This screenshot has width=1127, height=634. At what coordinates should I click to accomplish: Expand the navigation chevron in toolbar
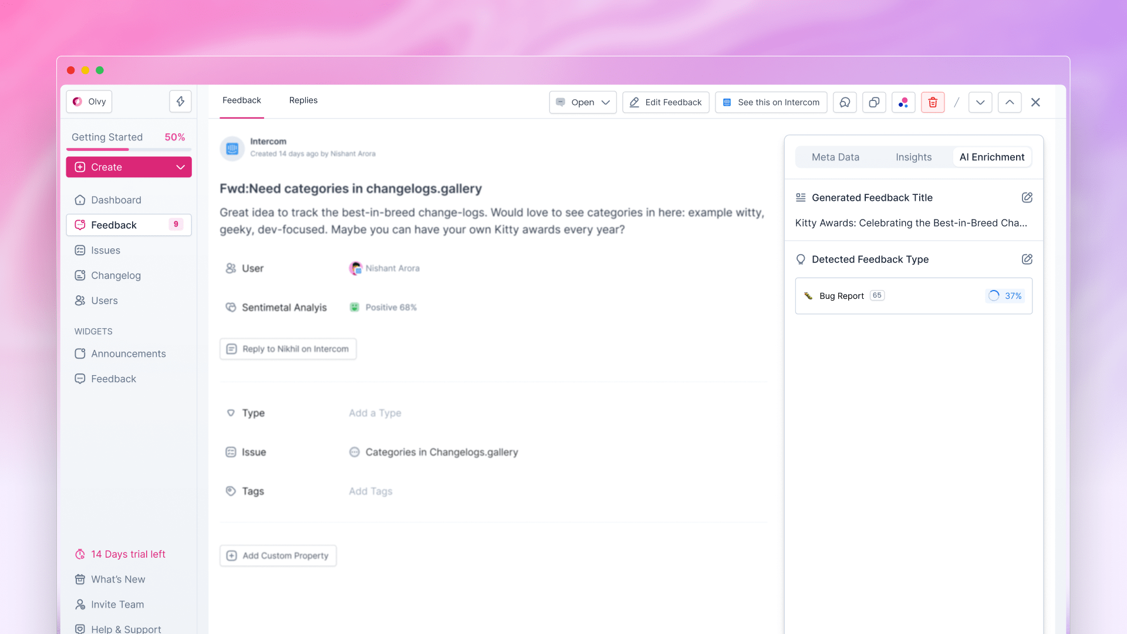pyautogui.click(x=980, y=102)
